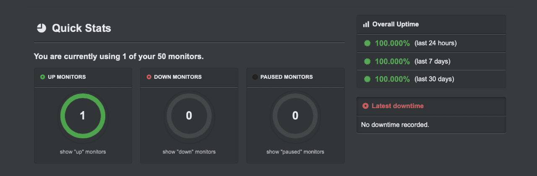Viewport: 537px width, 176px height.
Task: Click the Overall Uptime bar chart icon
Action: pyautogui.click(x=366, y=24)
